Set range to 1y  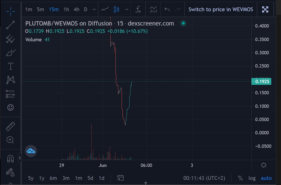(42, 178)
